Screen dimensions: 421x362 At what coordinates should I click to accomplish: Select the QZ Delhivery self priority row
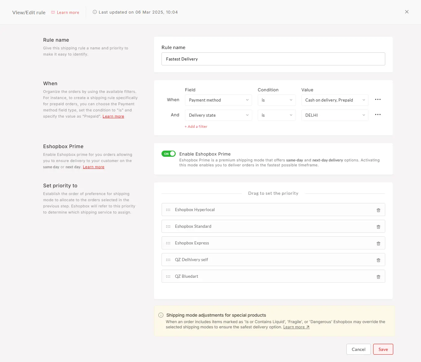coord(273,260)
